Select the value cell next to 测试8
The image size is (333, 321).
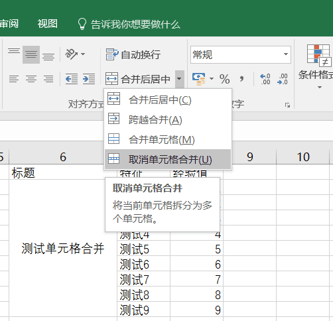tap(196, 294)
